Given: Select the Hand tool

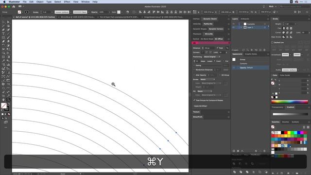Looking at the screenshot, I should click(3, 100).
